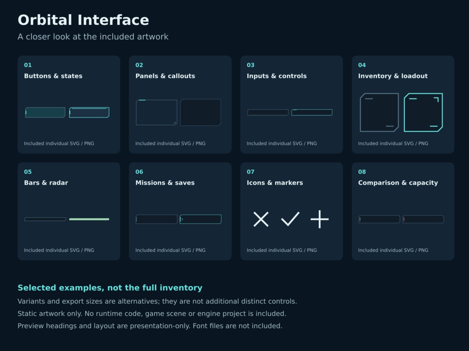The height and width of the screenshot is (351, 469).
Task: Click the dim mission row sample
Action: pyautogui.click(x=157, y=219)
